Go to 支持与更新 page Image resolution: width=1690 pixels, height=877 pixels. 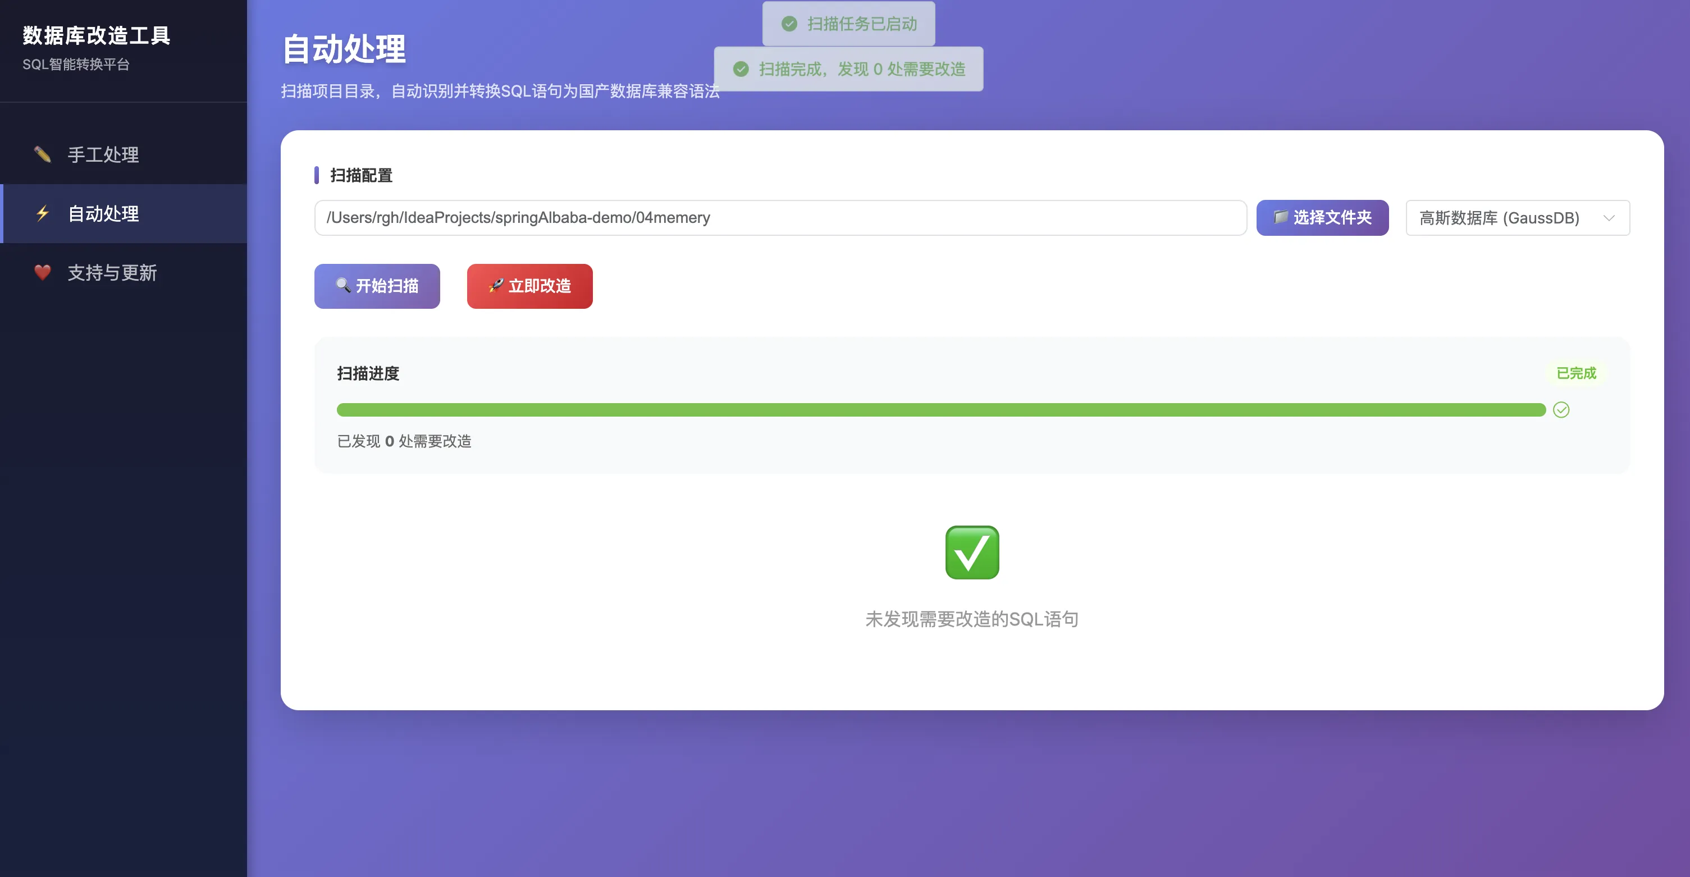pos(124,273)
